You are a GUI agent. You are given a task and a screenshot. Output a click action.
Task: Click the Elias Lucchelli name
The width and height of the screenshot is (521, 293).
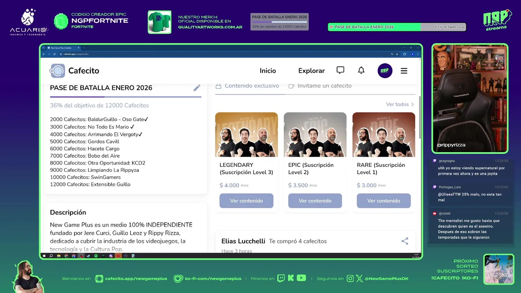(243, 241)
